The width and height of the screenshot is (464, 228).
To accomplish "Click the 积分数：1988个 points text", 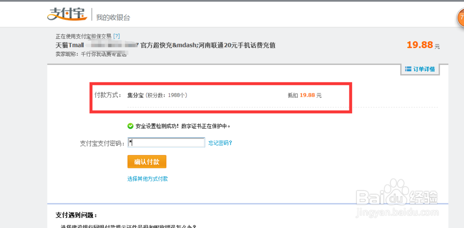I will point(166,95).
